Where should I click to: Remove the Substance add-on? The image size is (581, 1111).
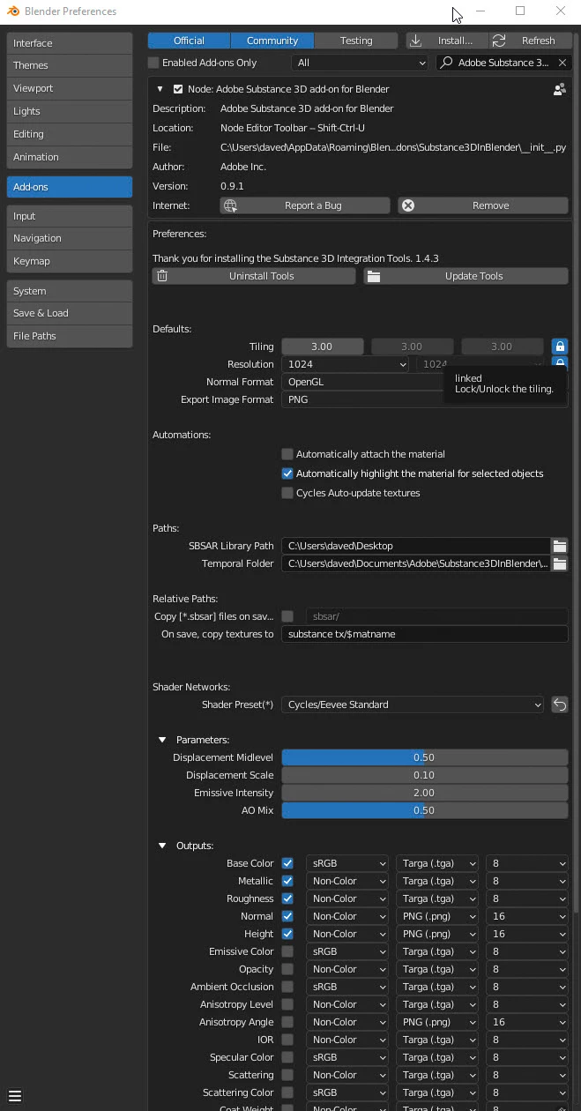point(483,205)
